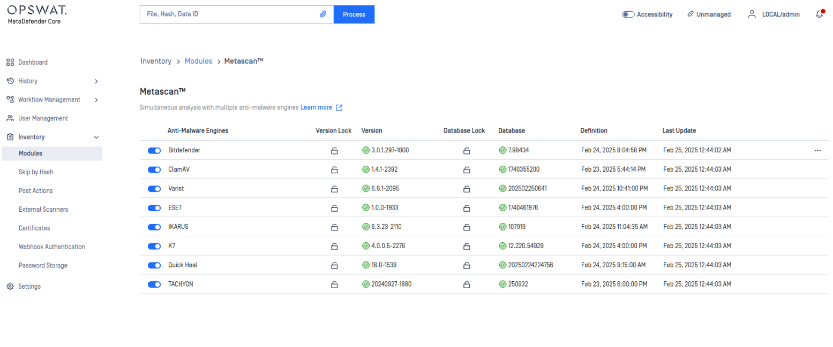Image resolution: width=833 pixels, height=347 pixels.
Task: Click the K7 database lock icon
Action: 467,246
